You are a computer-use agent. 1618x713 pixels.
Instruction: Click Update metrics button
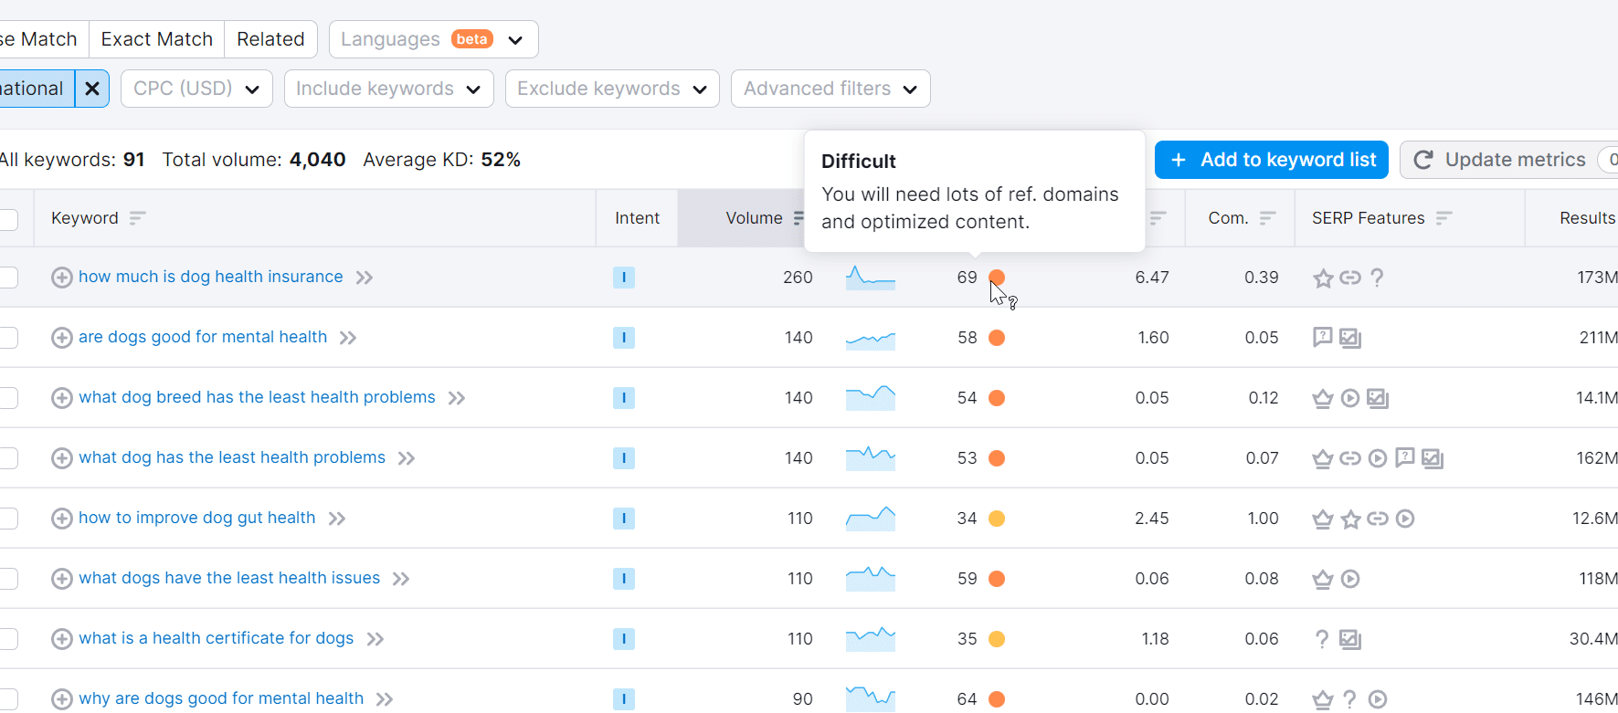click(x=1508, y=160)
